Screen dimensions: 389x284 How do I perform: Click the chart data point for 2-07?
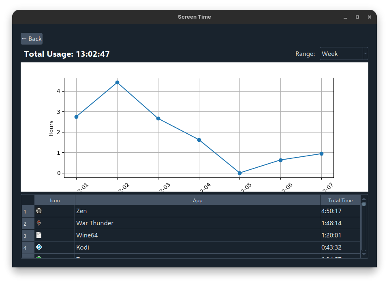click(x=321, y=154)
